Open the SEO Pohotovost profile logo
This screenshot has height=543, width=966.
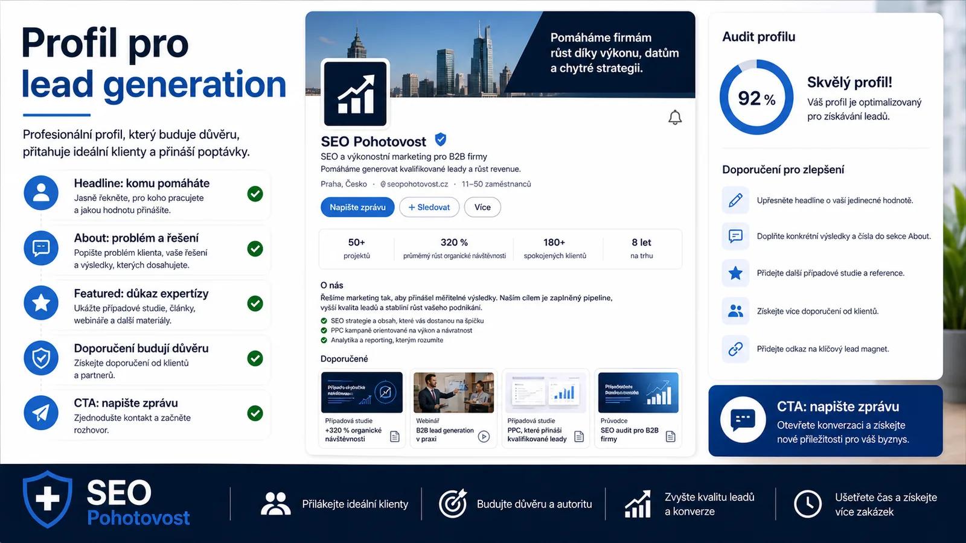tap(355, 94)
